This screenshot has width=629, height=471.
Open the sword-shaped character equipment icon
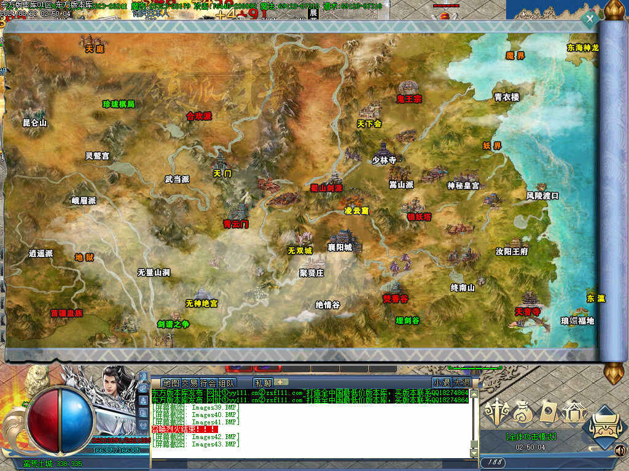click(x=496, y=412)
